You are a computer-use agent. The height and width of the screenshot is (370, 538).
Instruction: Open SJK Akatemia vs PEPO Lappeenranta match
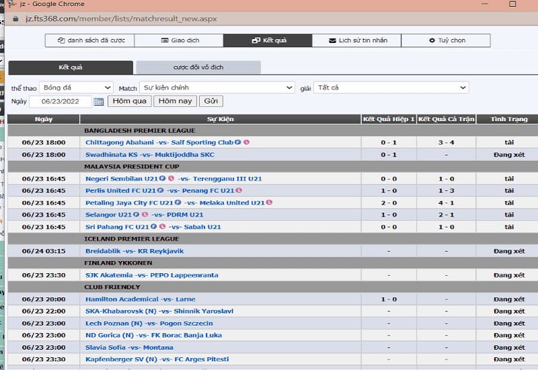pyautogui.click(x=152, y=275)
